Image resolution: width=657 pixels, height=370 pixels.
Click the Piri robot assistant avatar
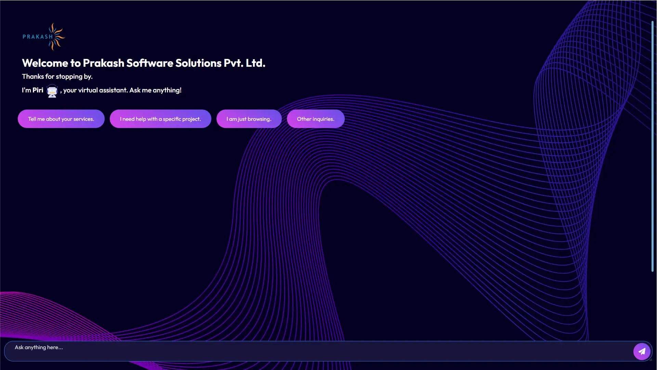tap(52, 91)
